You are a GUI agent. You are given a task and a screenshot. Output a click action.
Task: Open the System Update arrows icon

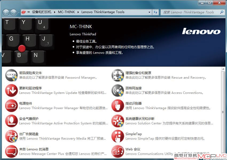[11, 90]
